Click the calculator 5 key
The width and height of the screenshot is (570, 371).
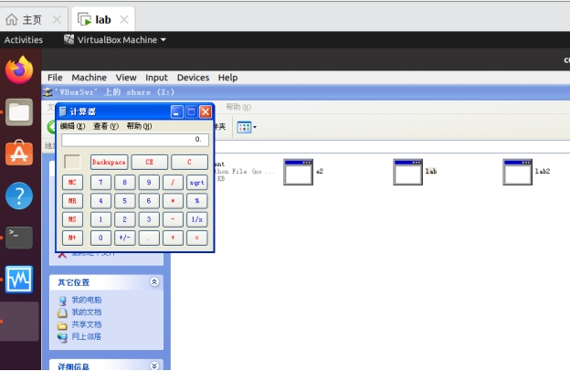tap(124, 201)
